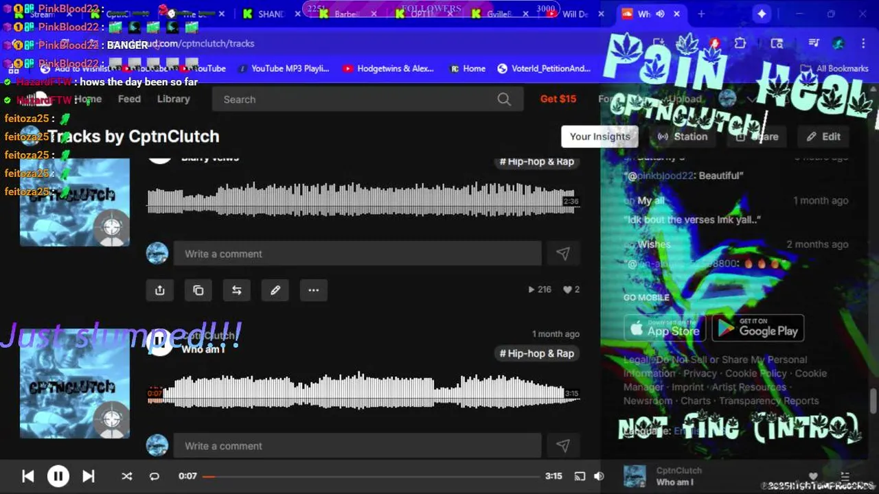This screenshot has width=879, height=494.
Task: Click the 2 likes count on first track
Action: click(x=571, y=290)
